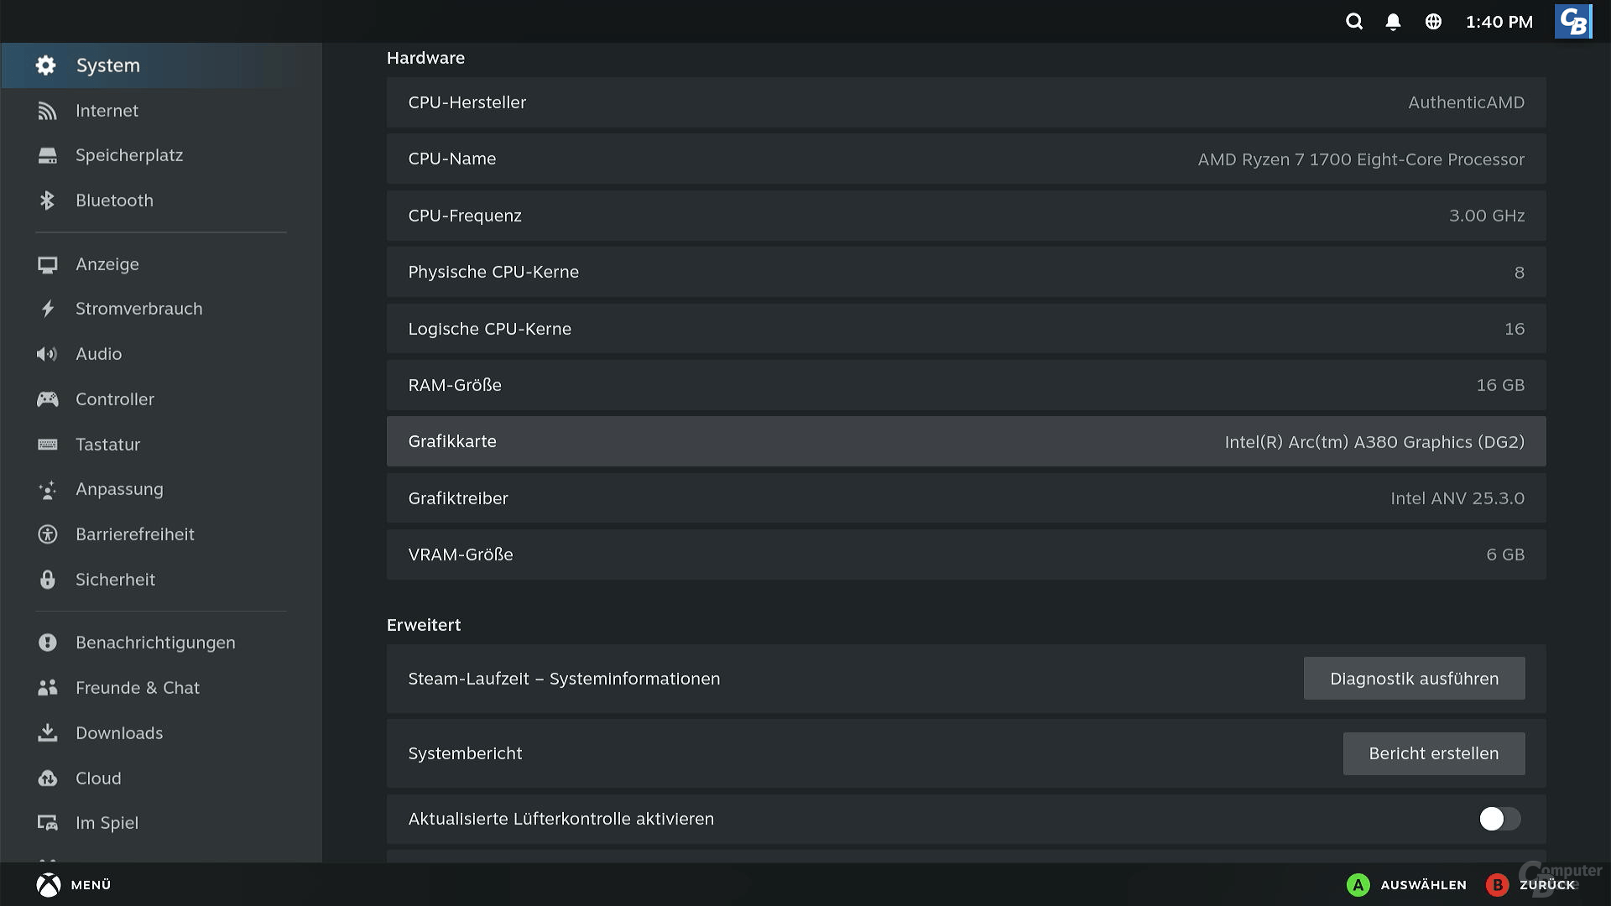Click the Controller gamepad icon

point(47,399)
